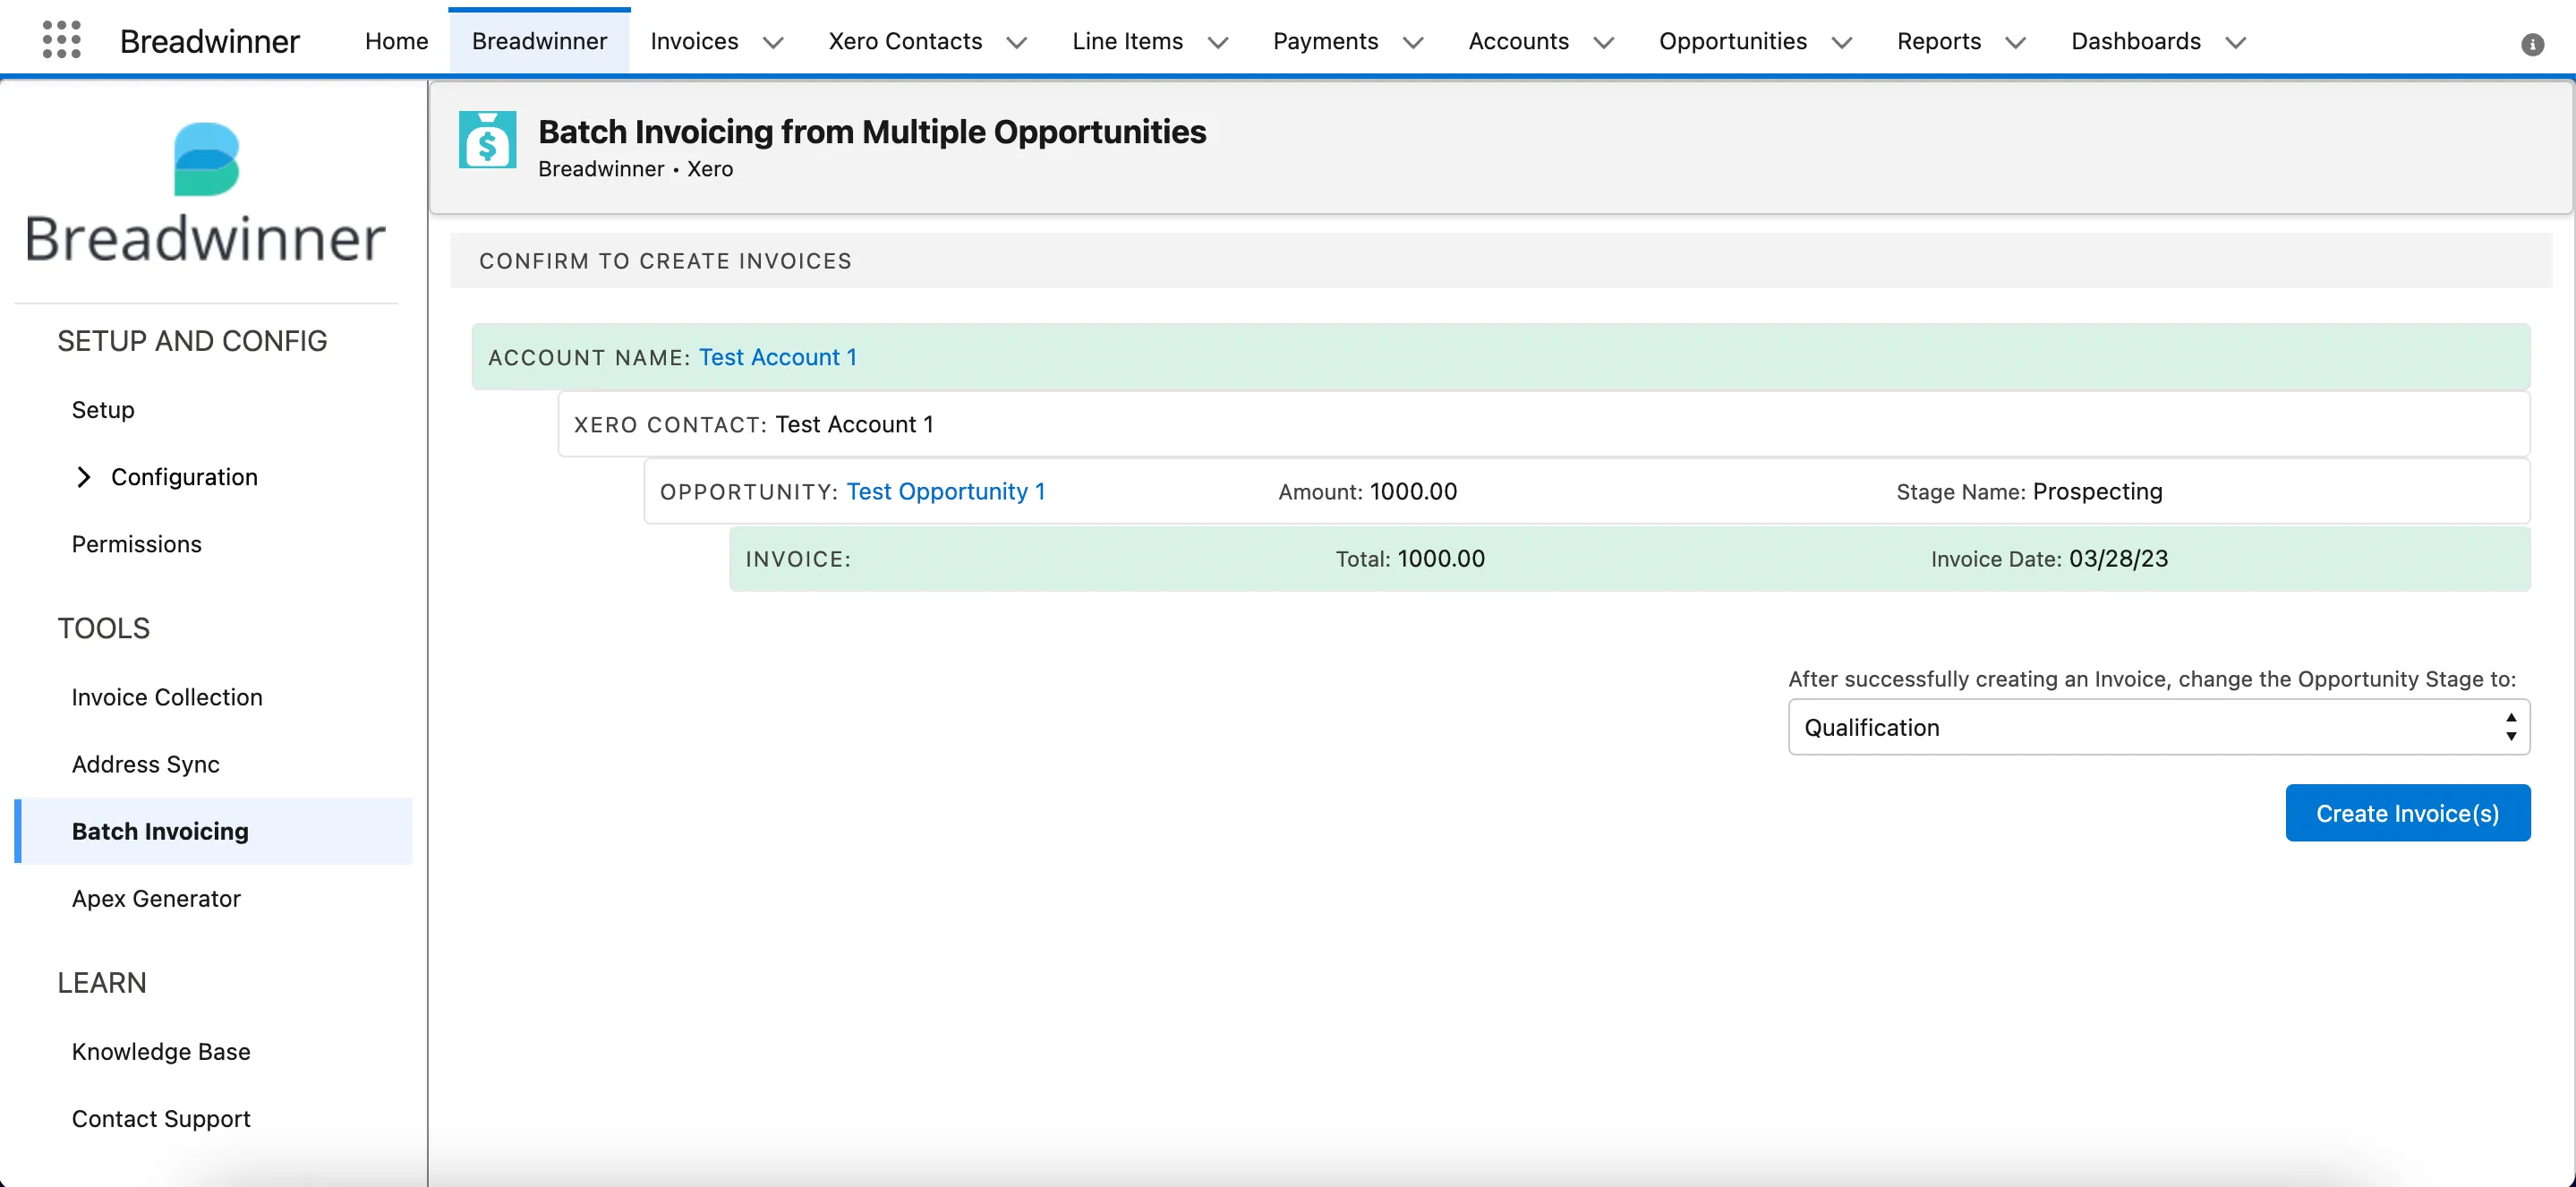Viewport: 2576px width, 1187px height.
Task: Click the info icon at top right
Action: [2532, 44]
